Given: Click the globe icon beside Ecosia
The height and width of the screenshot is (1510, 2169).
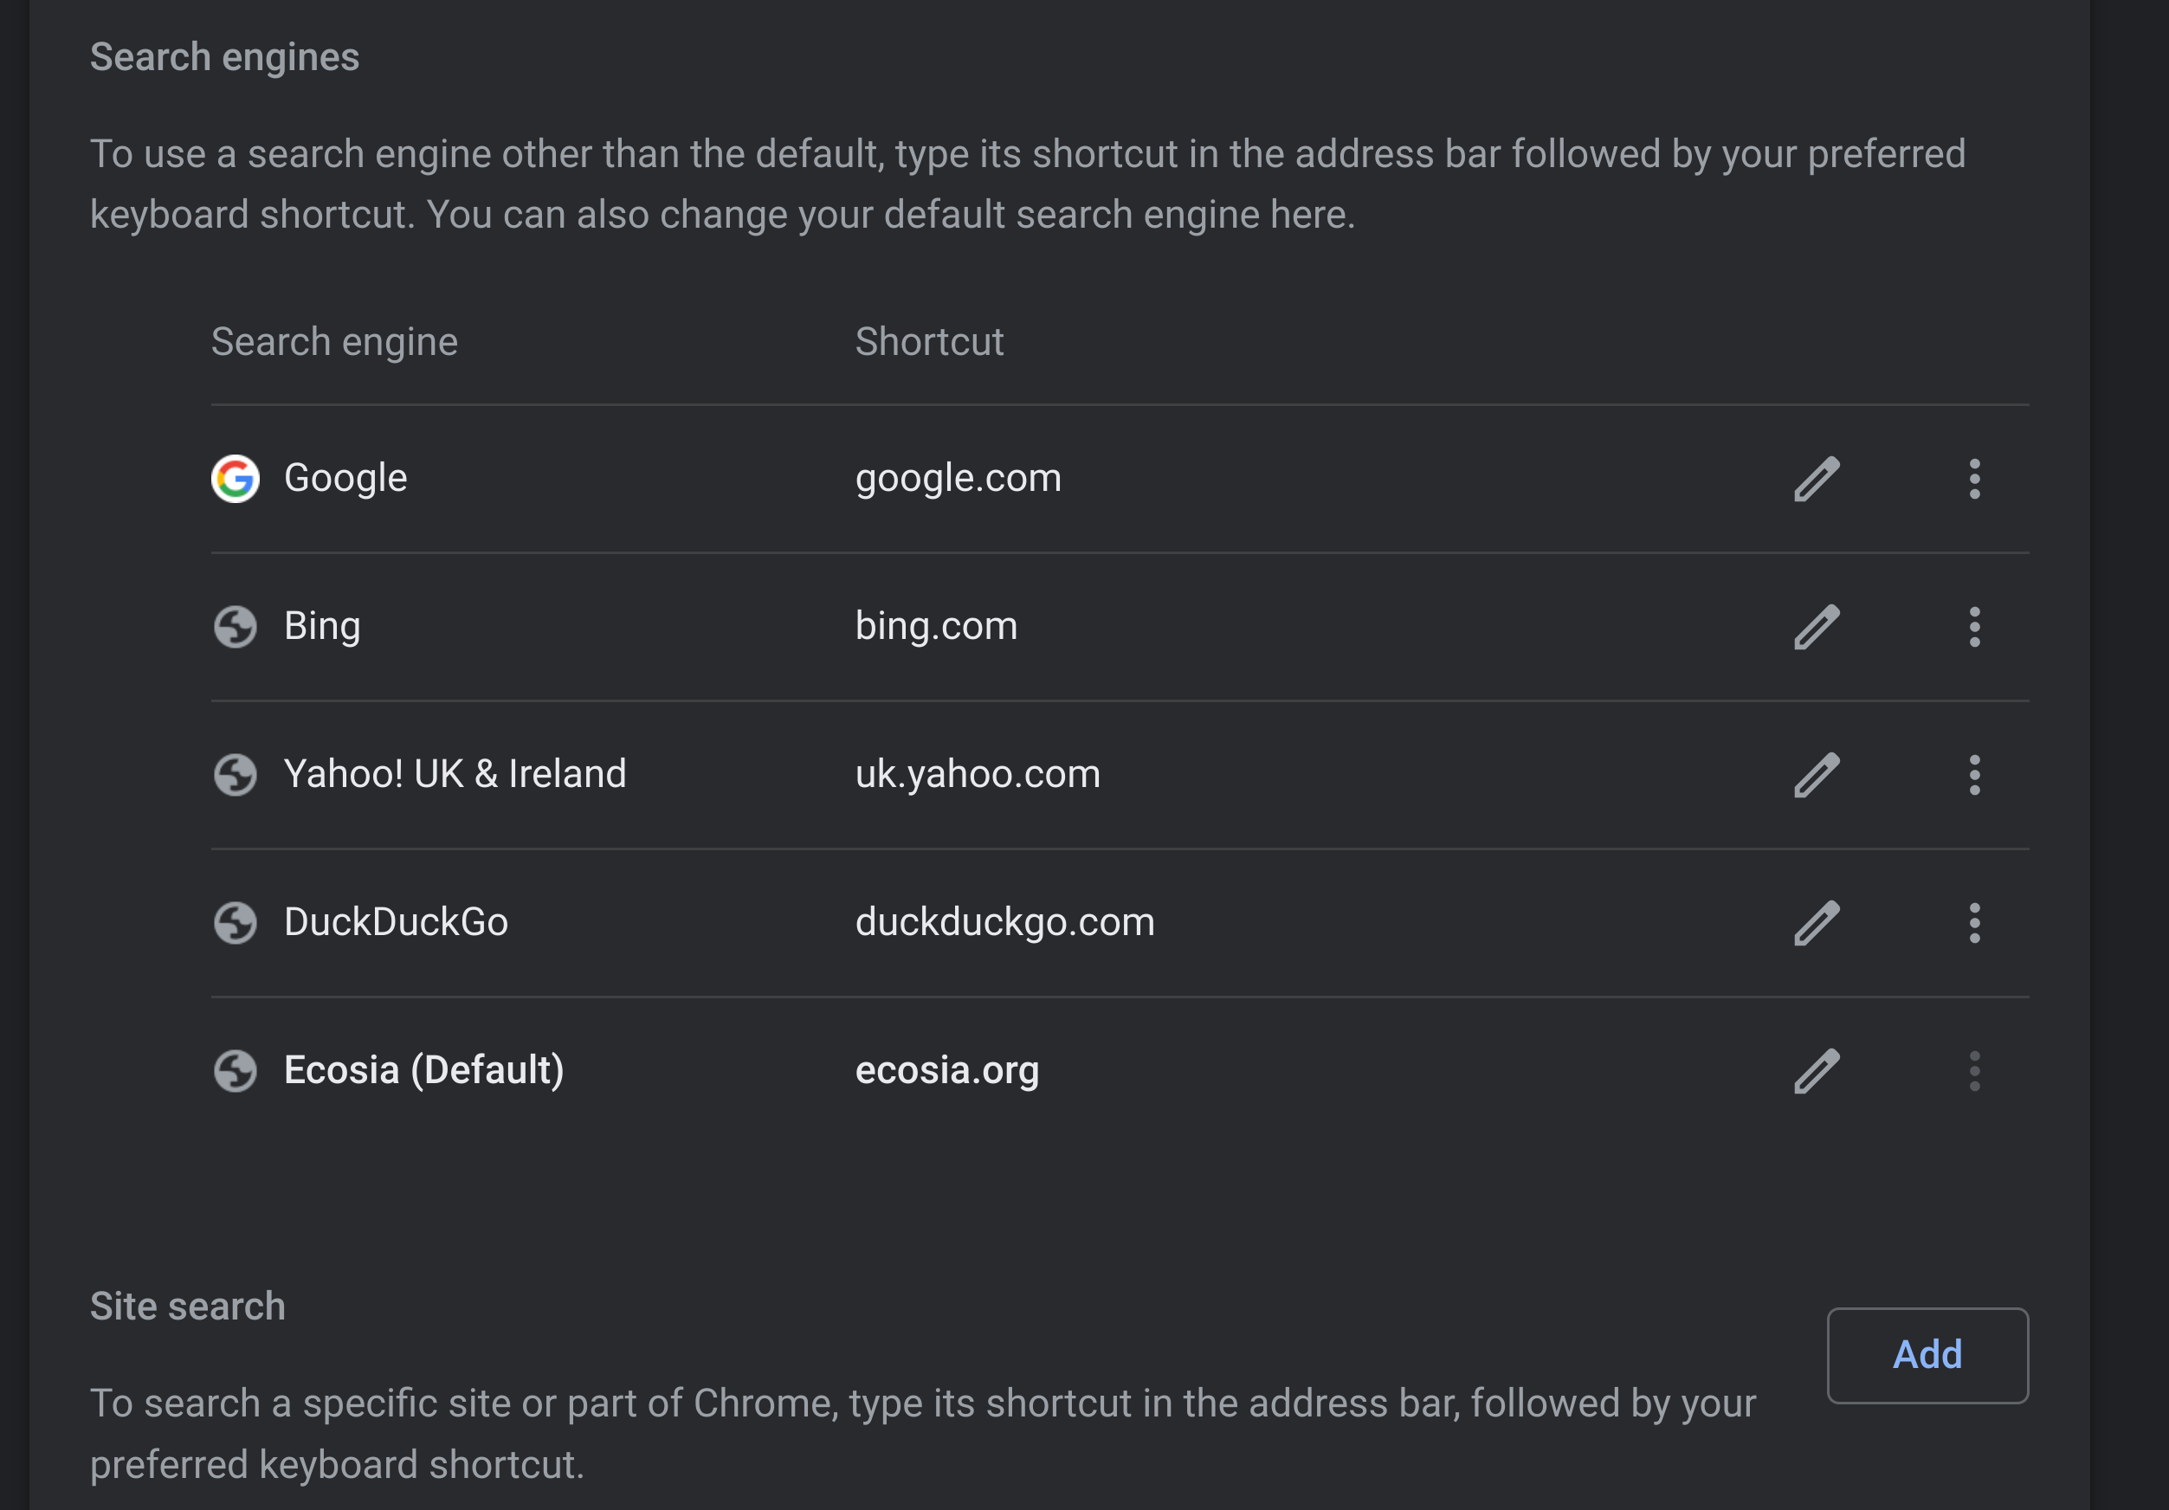Looking at the screenshot, I should [x=236, y=1071].
